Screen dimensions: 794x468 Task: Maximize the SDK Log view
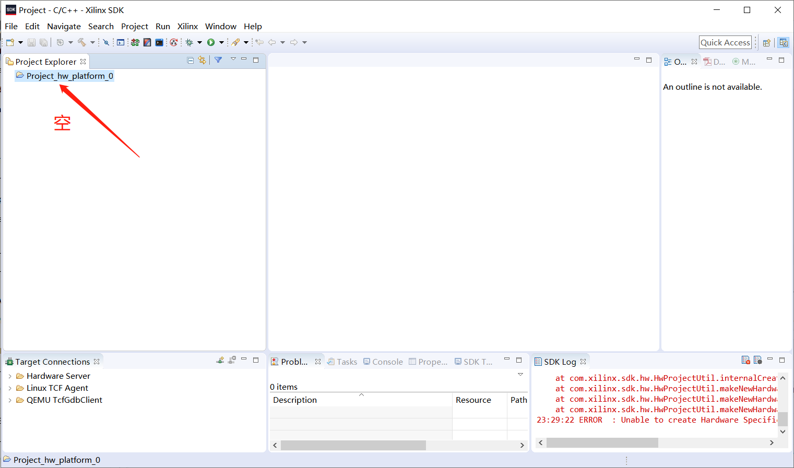[782, 360]
